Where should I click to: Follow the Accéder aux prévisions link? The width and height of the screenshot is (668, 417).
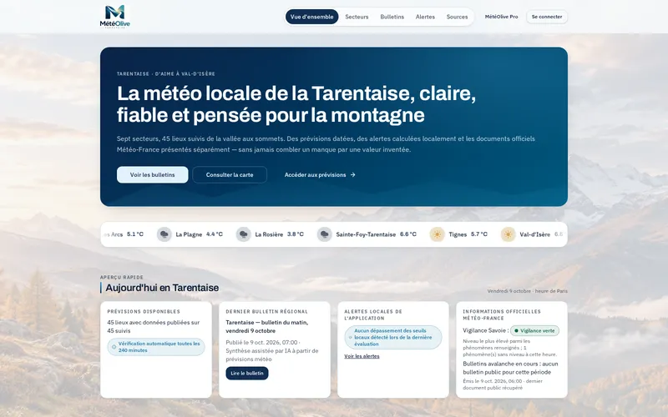(x=320, y=175)
